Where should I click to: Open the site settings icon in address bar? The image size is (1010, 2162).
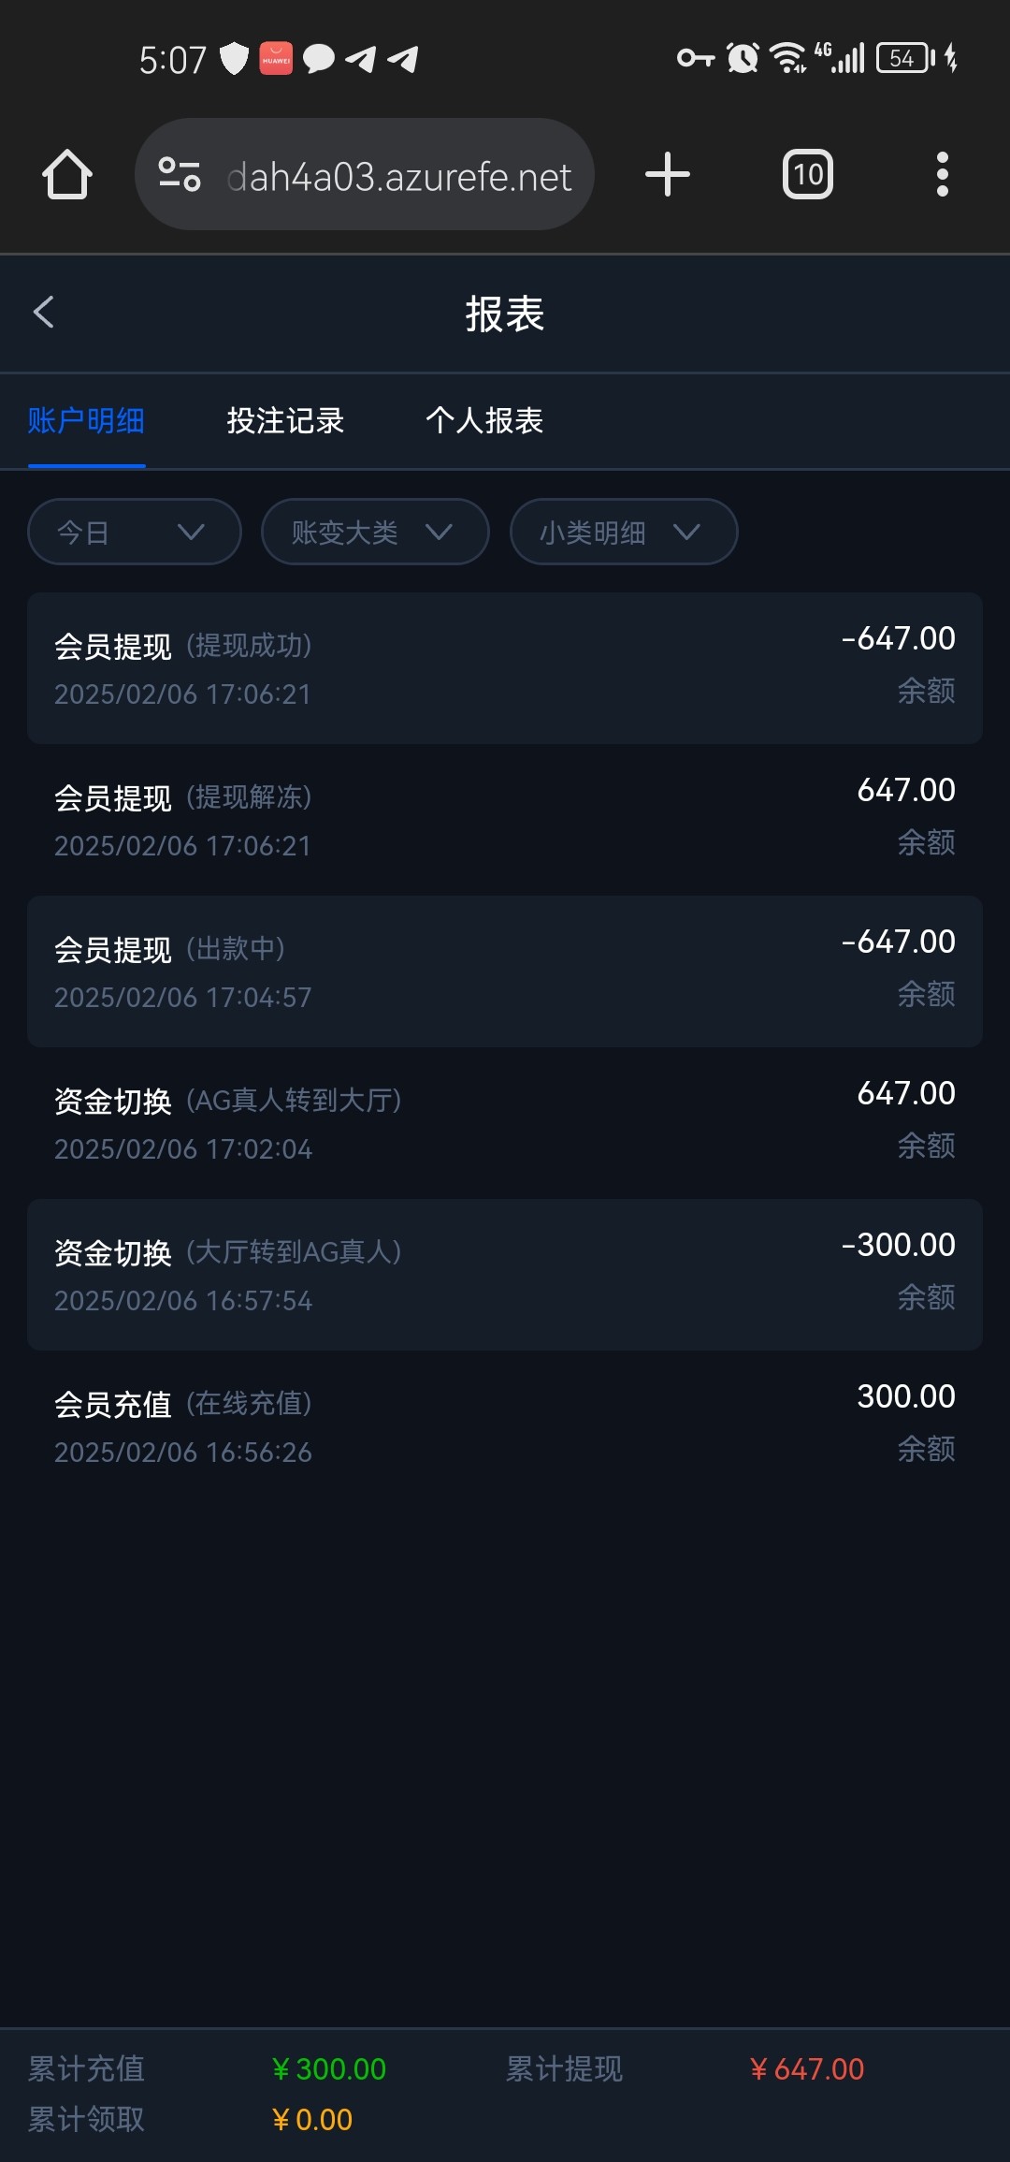click(180, 175)
